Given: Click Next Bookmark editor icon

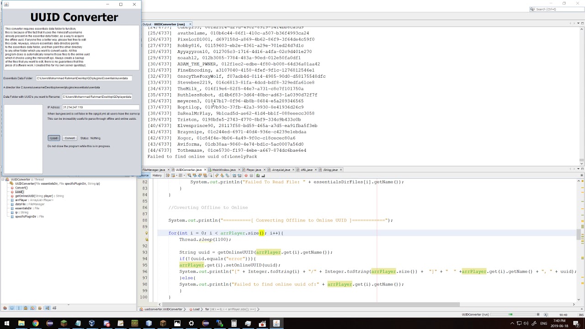Looking at the screenshot, I should (x=222, y=175).
